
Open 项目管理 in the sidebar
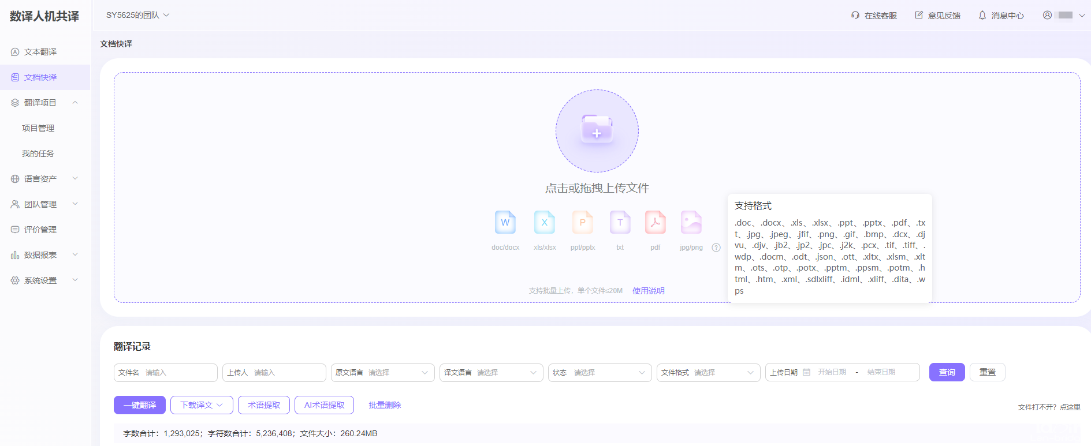coord(38,128)
